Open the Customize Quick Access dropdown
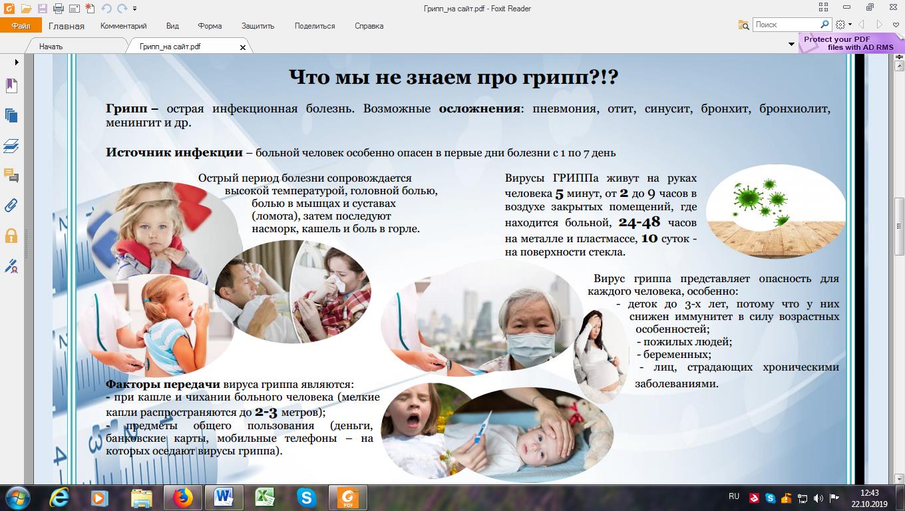This screenshot has width=905, height=511. click(135, 9)
